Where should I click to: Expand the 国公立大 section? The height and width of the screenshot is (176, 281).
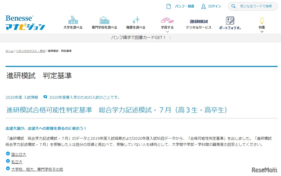click(18, 154)
